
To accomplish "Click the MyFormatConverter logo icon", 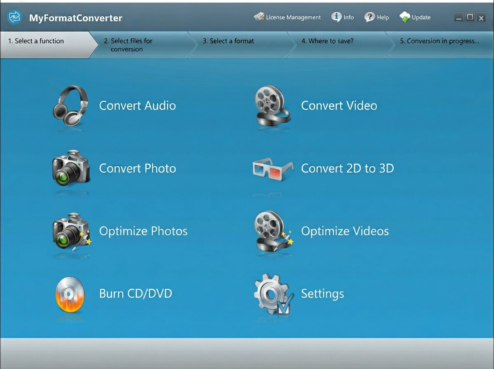I will [x=14, y=17].
